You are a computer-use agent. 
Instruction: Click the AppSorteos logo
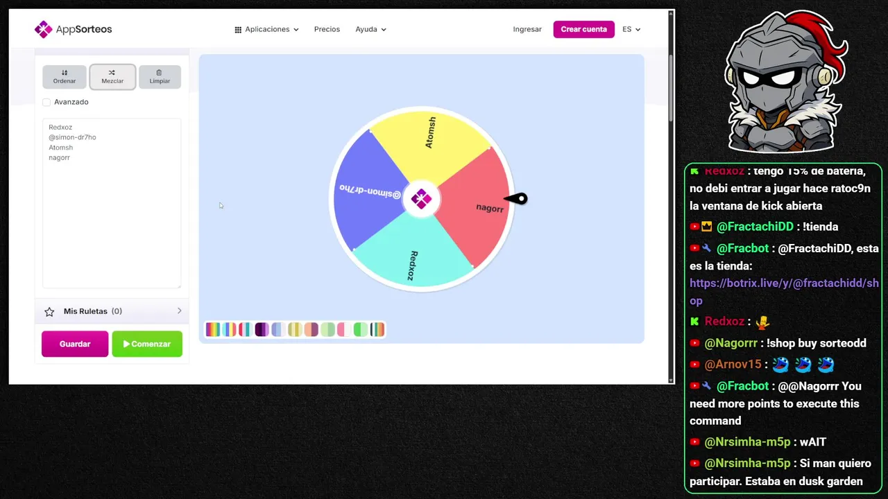pos(73,29)
